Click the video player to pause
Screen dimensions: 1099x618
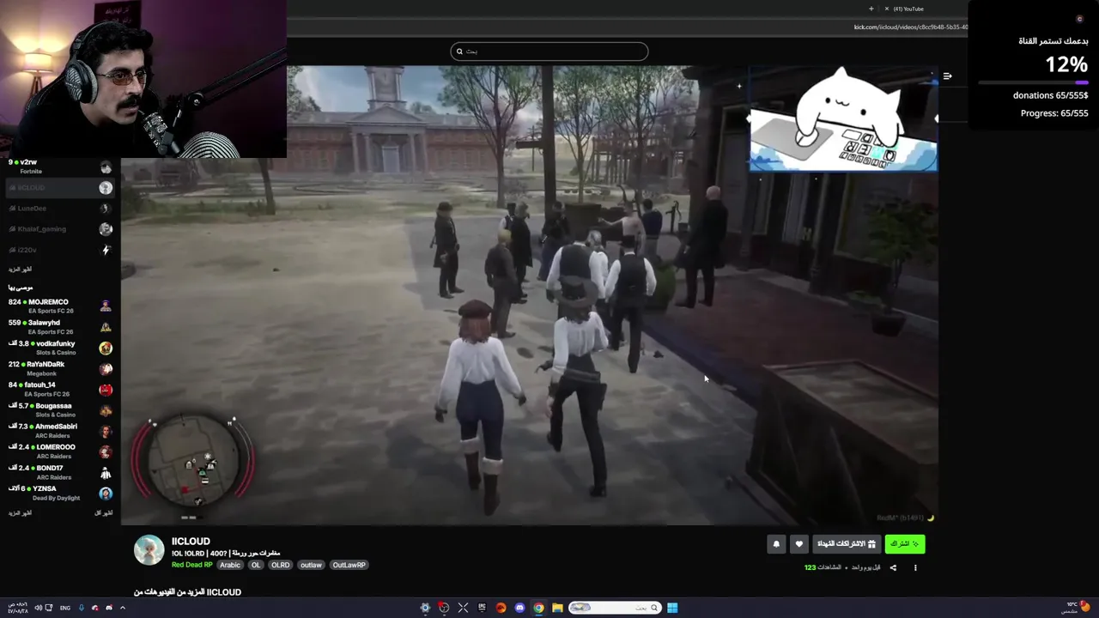529,294
